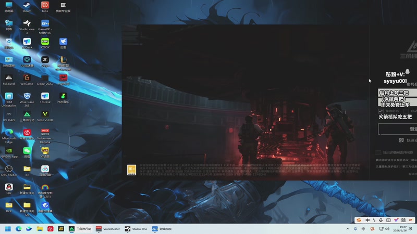This screenshot has width=417, height=234.
Task: Open the QQ penguin desktop icon
Action: tap(9, 189)
